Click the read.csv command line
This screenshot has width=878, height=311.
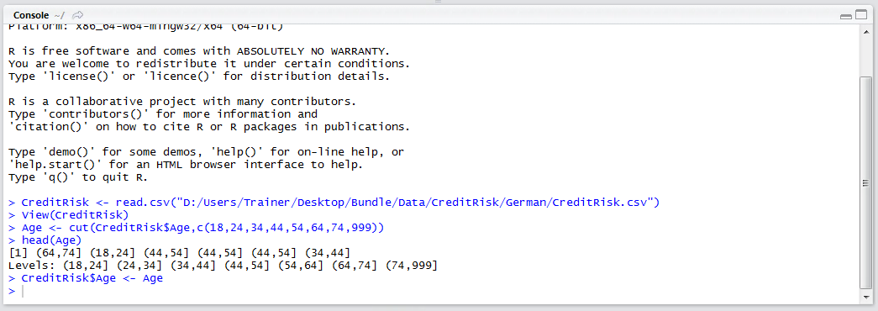click(334, 203)
